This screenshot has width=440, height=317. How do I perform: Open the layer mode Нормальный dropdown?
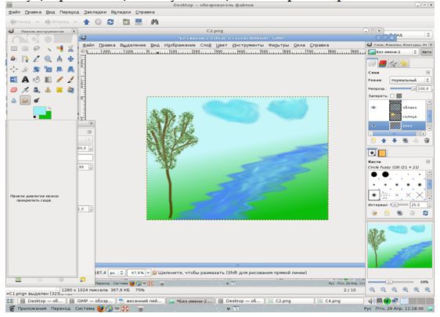tap(409, 81)
